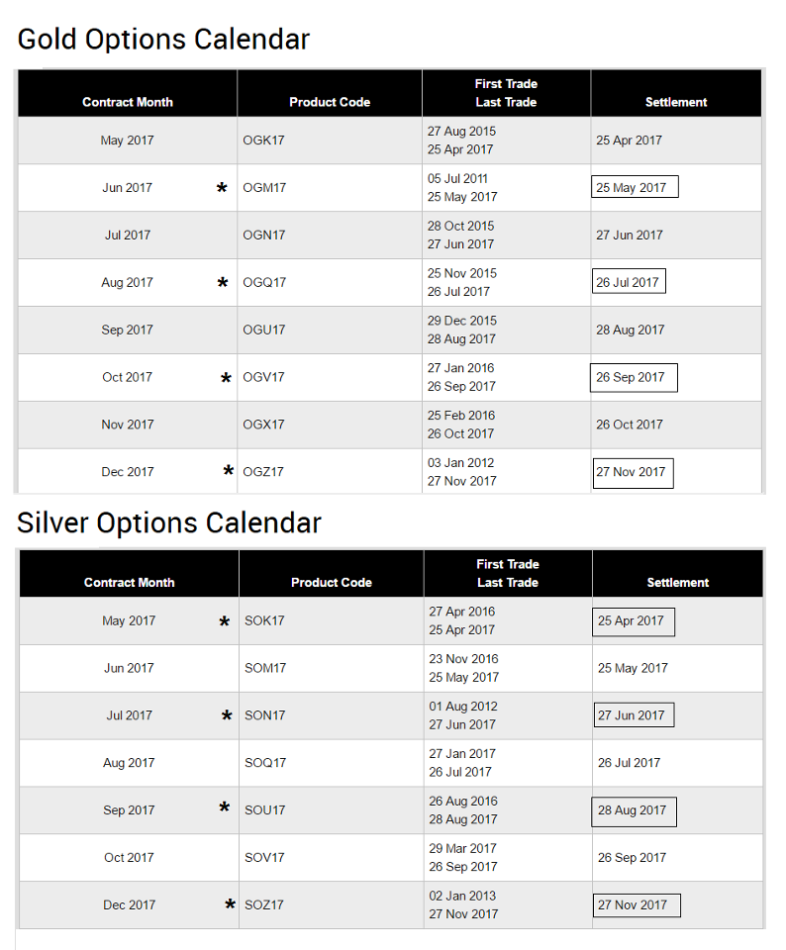Click the asterisk beside Jun 2017 gold contract

click(223, 189)
